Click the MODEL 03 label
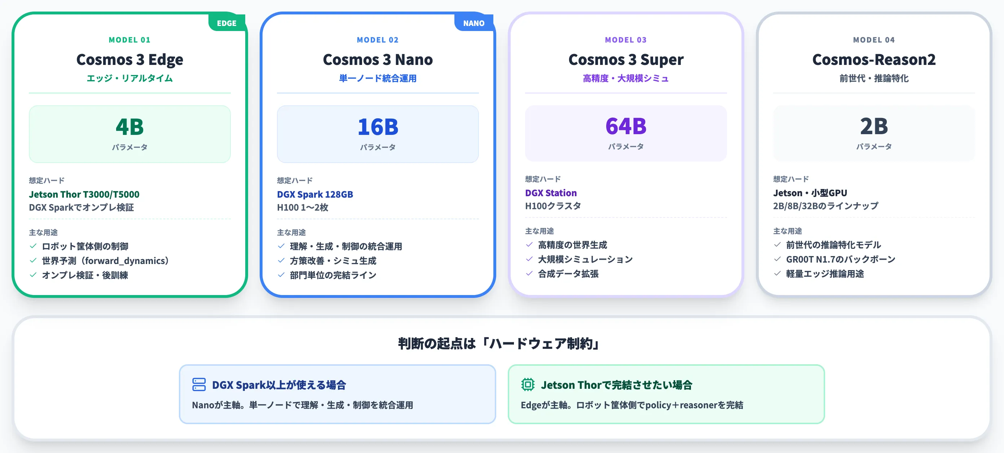The height and width of the screenshot is (453, 1004). pos(626,40)
